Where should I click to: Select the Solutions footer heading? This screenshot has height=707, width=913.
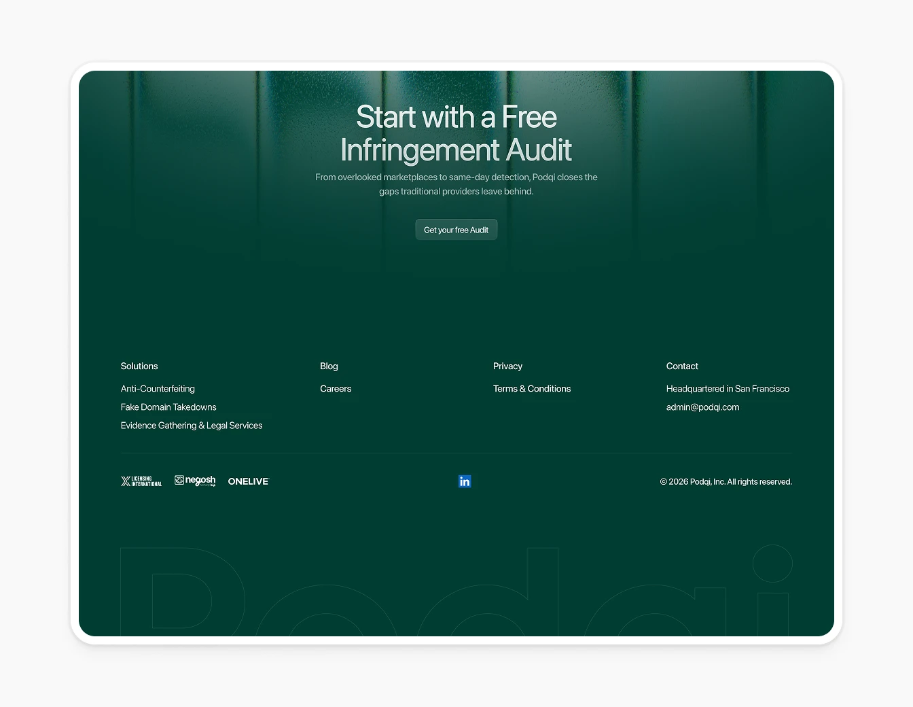[139, 366]
